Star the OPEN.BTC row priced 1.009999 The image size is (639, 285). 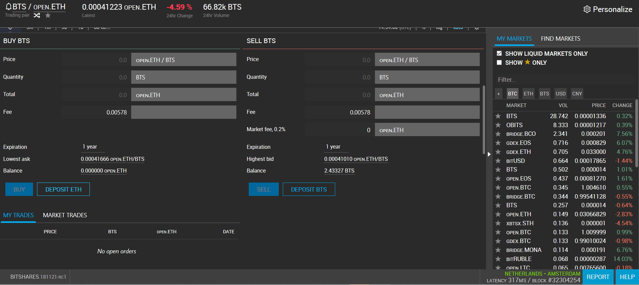498,232
